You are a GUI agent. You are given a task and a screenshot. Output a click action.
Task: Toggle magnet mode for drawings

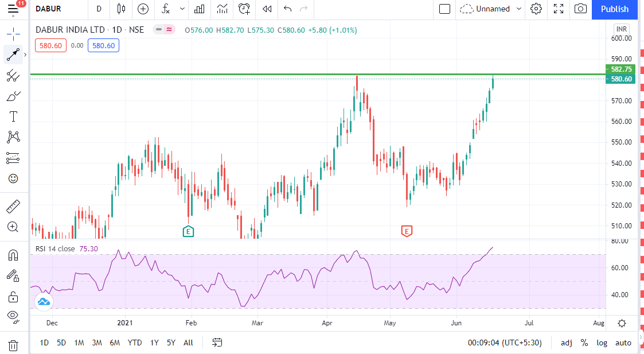[x=13, y=255]
